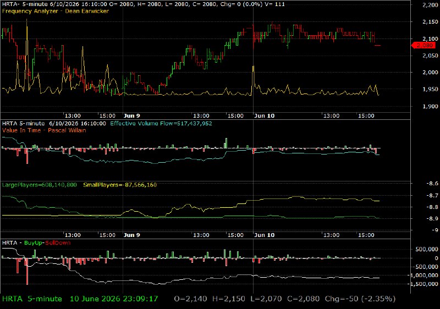The image size is (440, 309).
Task: Click the -1,500,000 axis value on the BuyUp-SellDown panel
Action: (x=424, y=284)
